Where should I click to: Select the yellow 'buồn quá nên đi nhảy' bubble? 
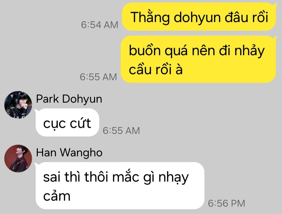198,59
